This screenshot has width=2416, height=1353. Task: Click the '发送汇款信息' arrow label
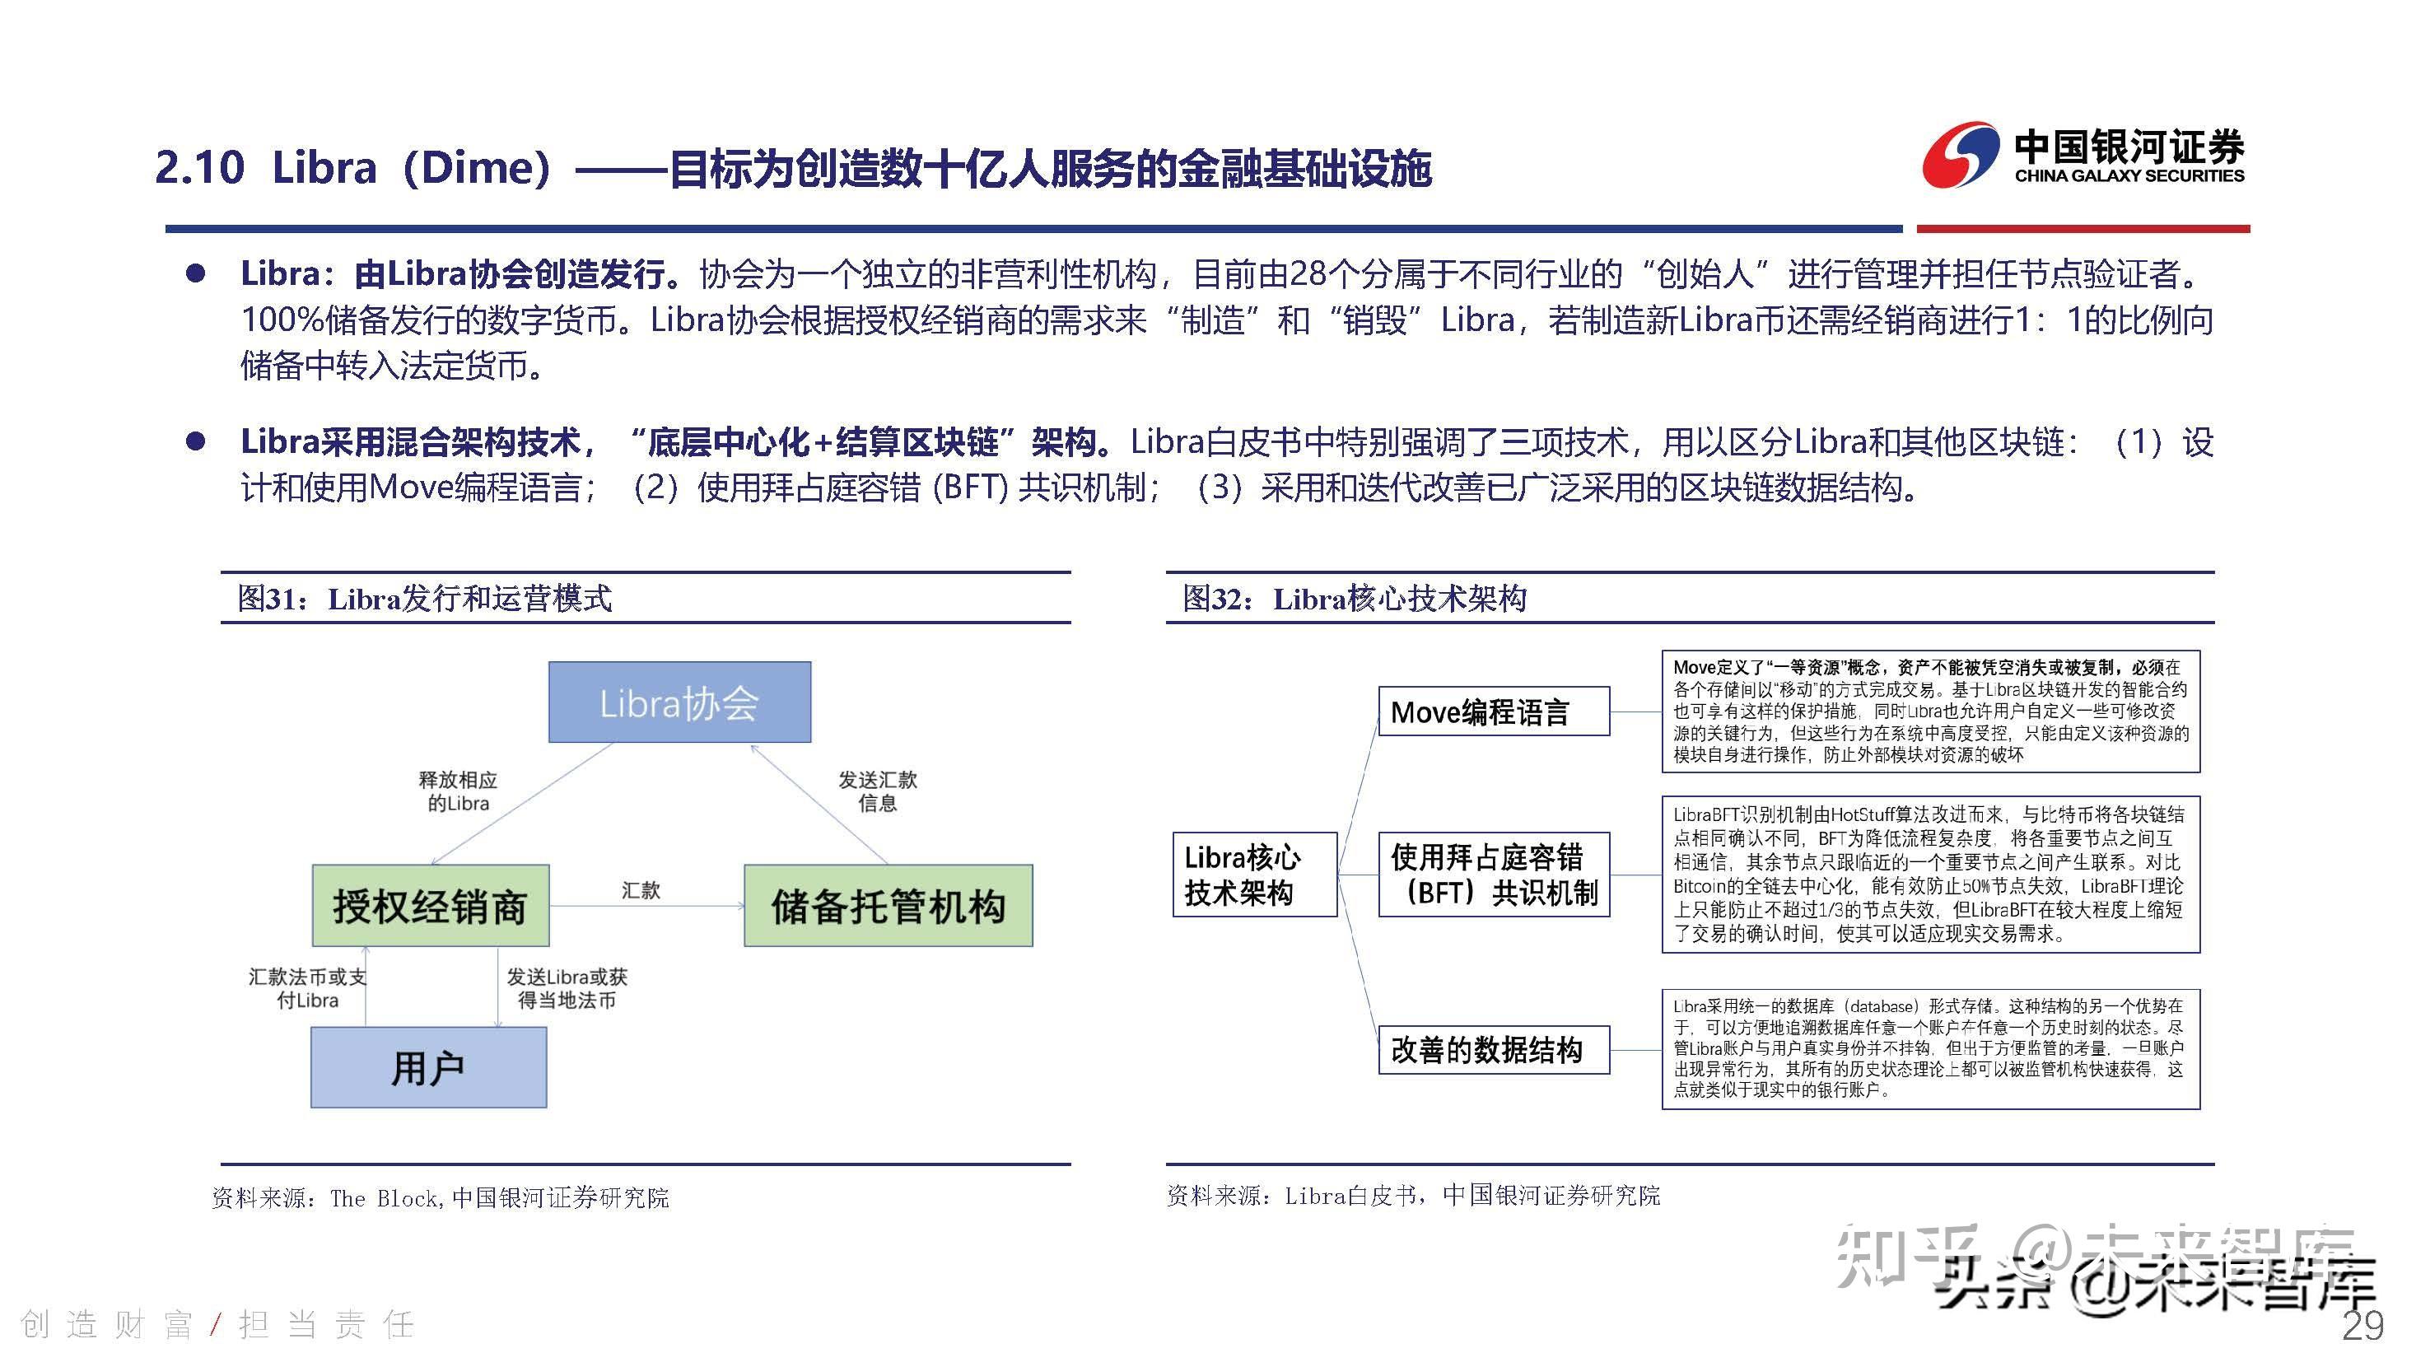pyautogui.click(x=877, y=791)
